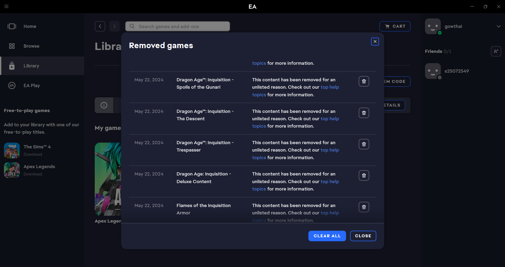Select The Sims 4 free-to-play thumbnail
505x267 pixels.
point(12,150)
